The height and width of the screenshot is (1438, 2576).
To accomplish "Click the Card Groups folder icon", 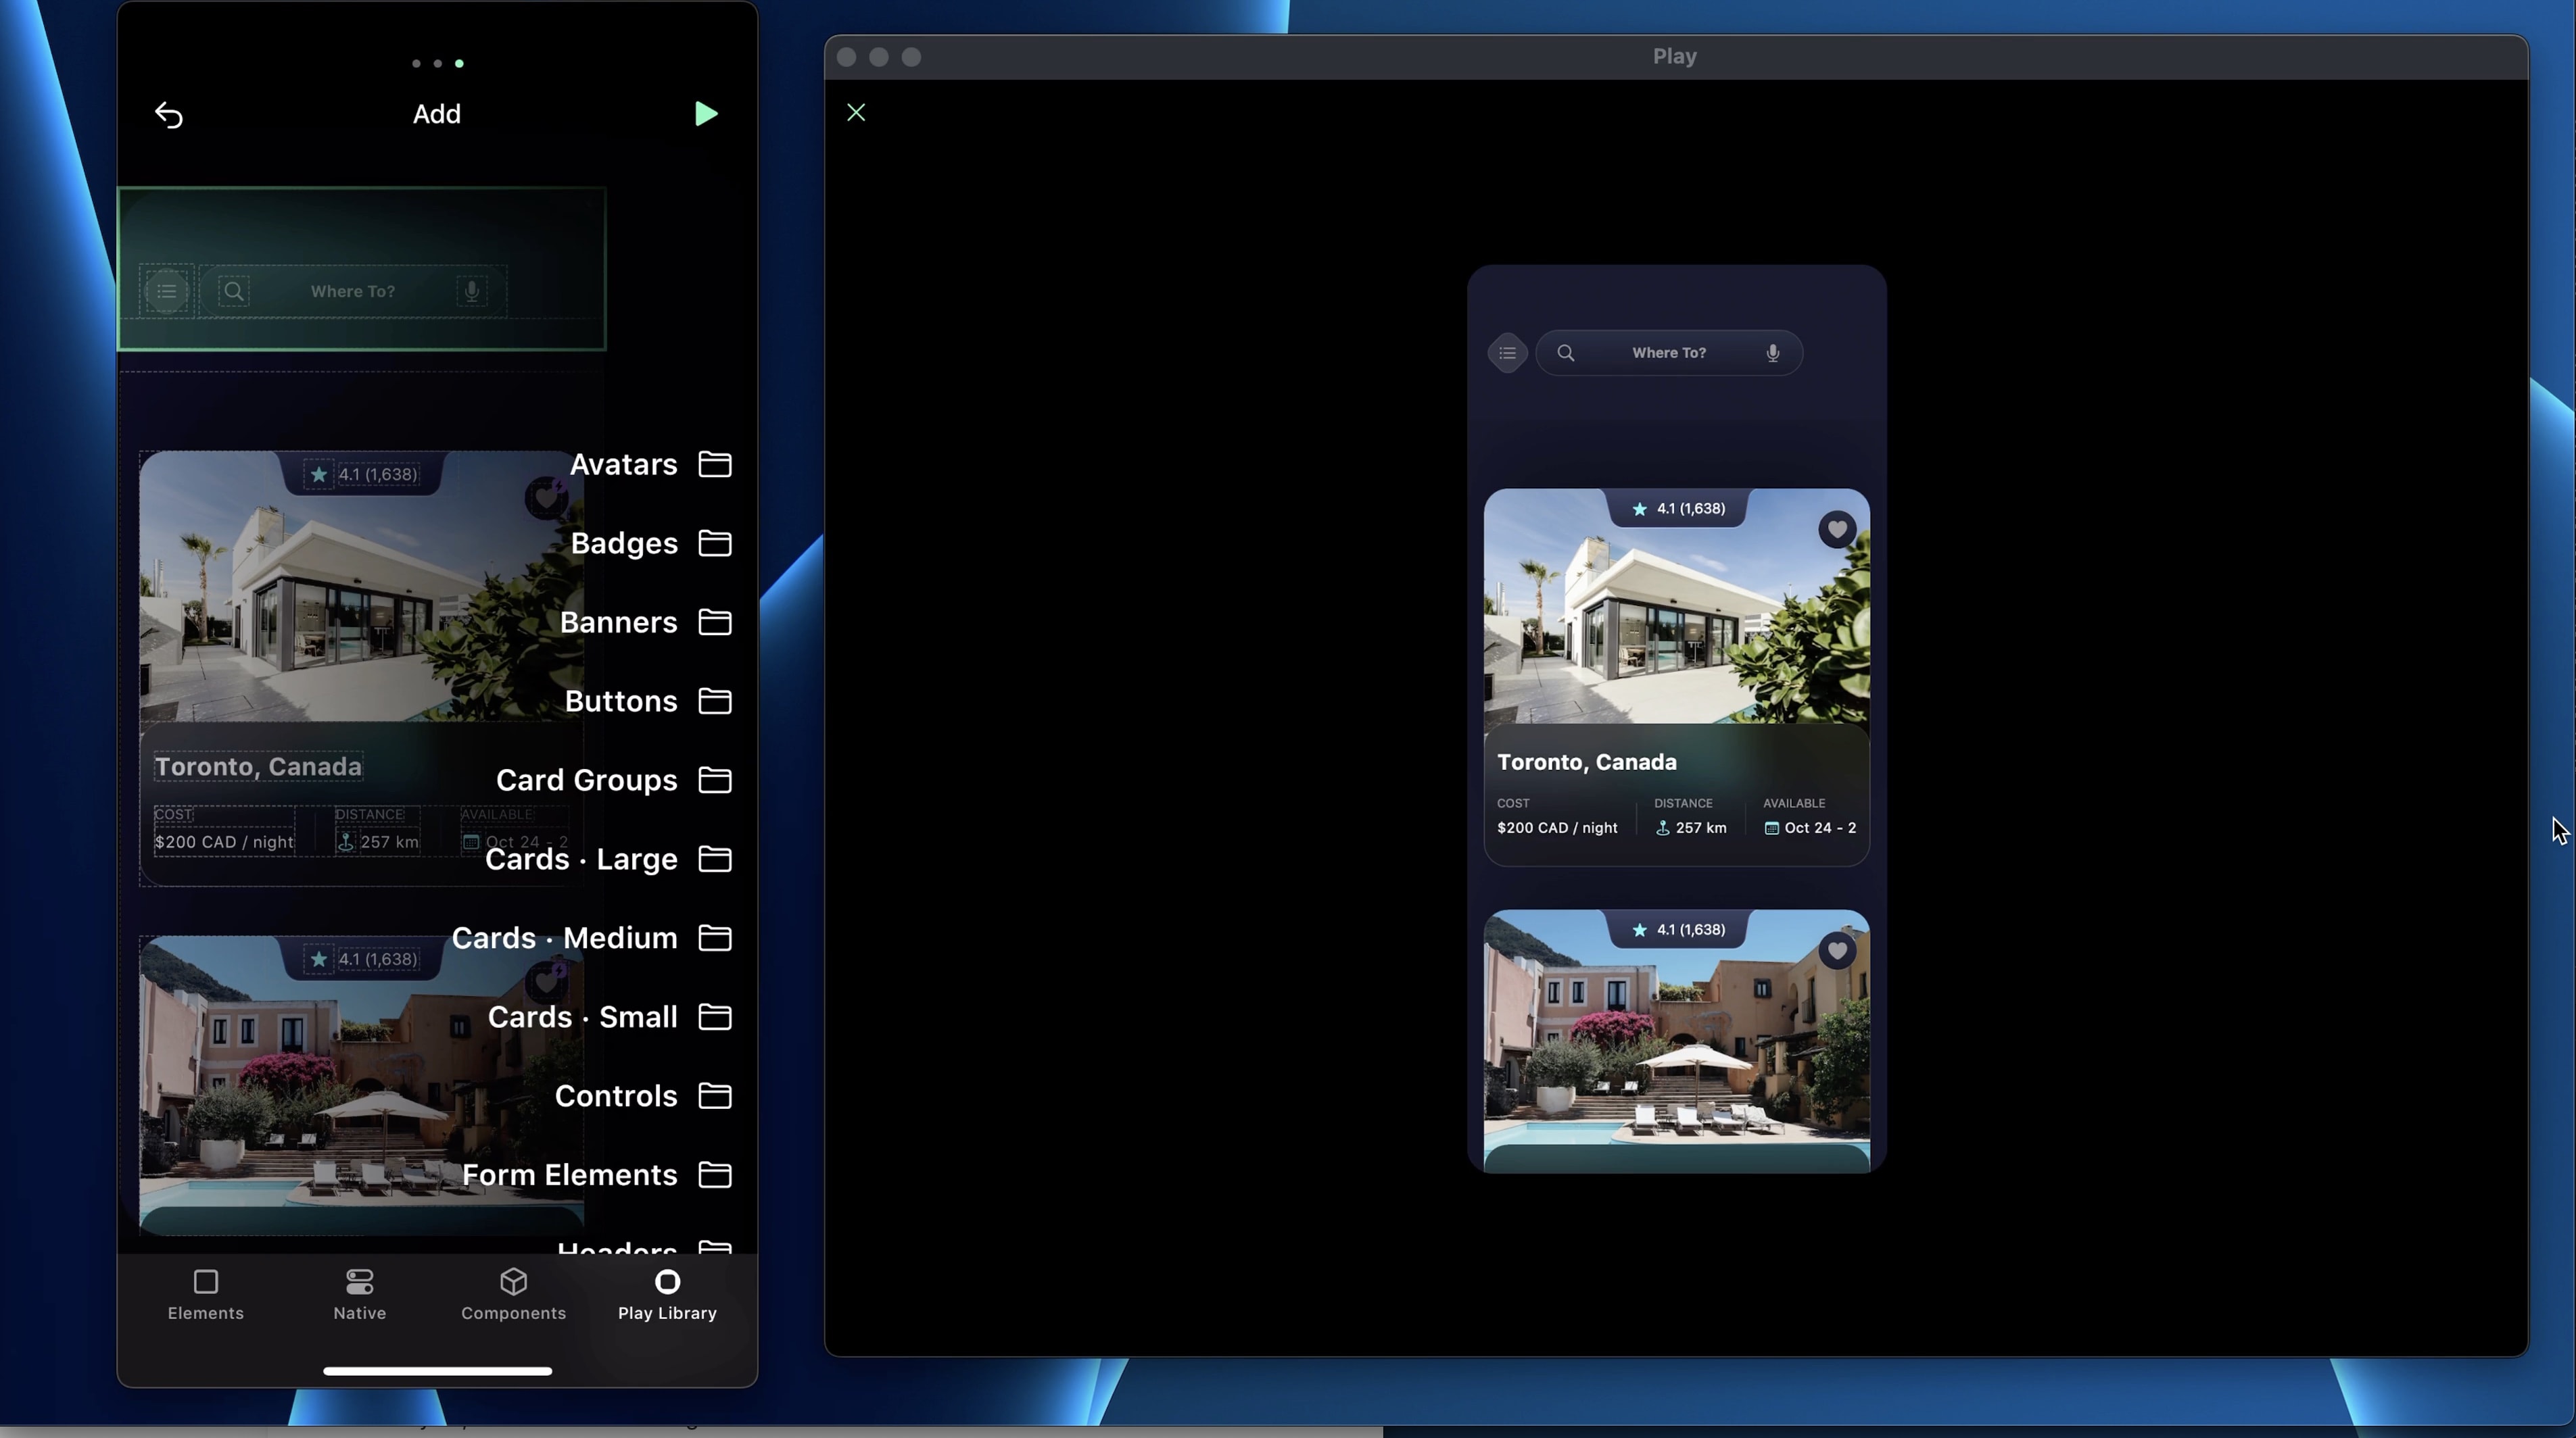I will tap(715, 779).
